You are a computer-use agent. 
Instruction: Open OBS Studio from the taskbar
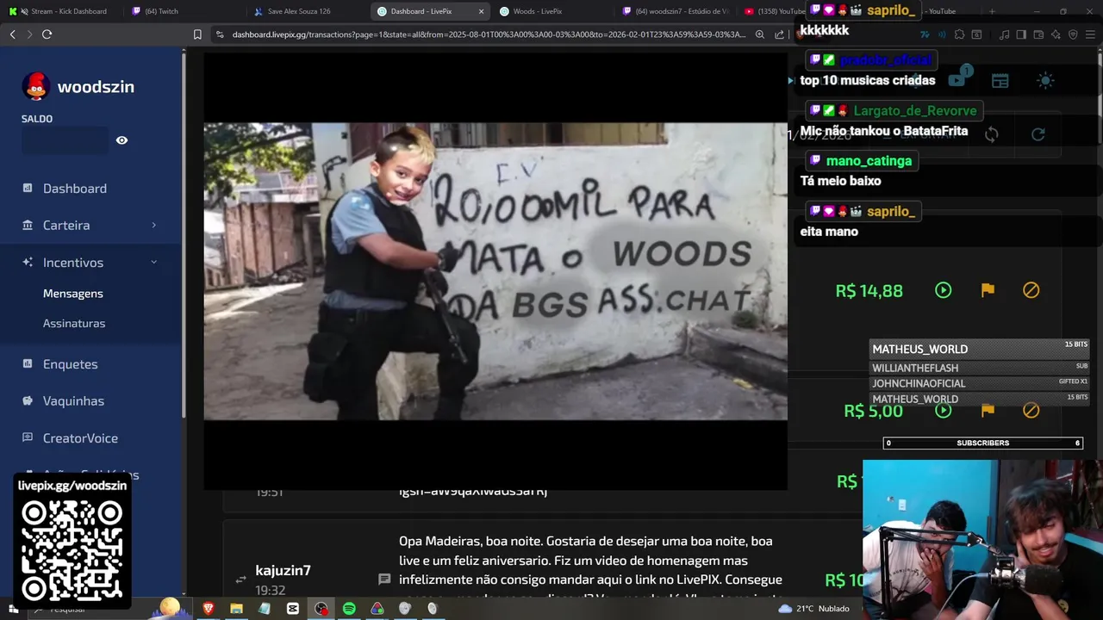coord(321,609)
